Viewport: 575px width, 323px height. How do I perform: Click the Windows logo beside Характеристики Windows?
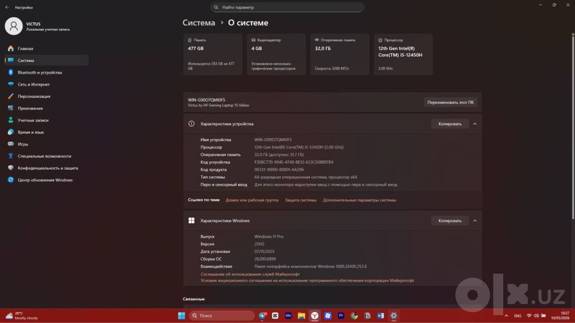(191, 220)
